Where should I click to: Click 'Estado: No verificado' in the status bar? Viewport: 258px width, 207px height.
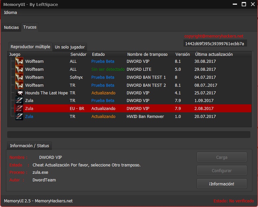tap(233, 201)
